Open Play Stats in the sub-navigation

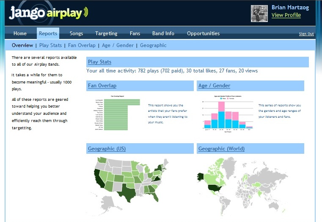50,45
